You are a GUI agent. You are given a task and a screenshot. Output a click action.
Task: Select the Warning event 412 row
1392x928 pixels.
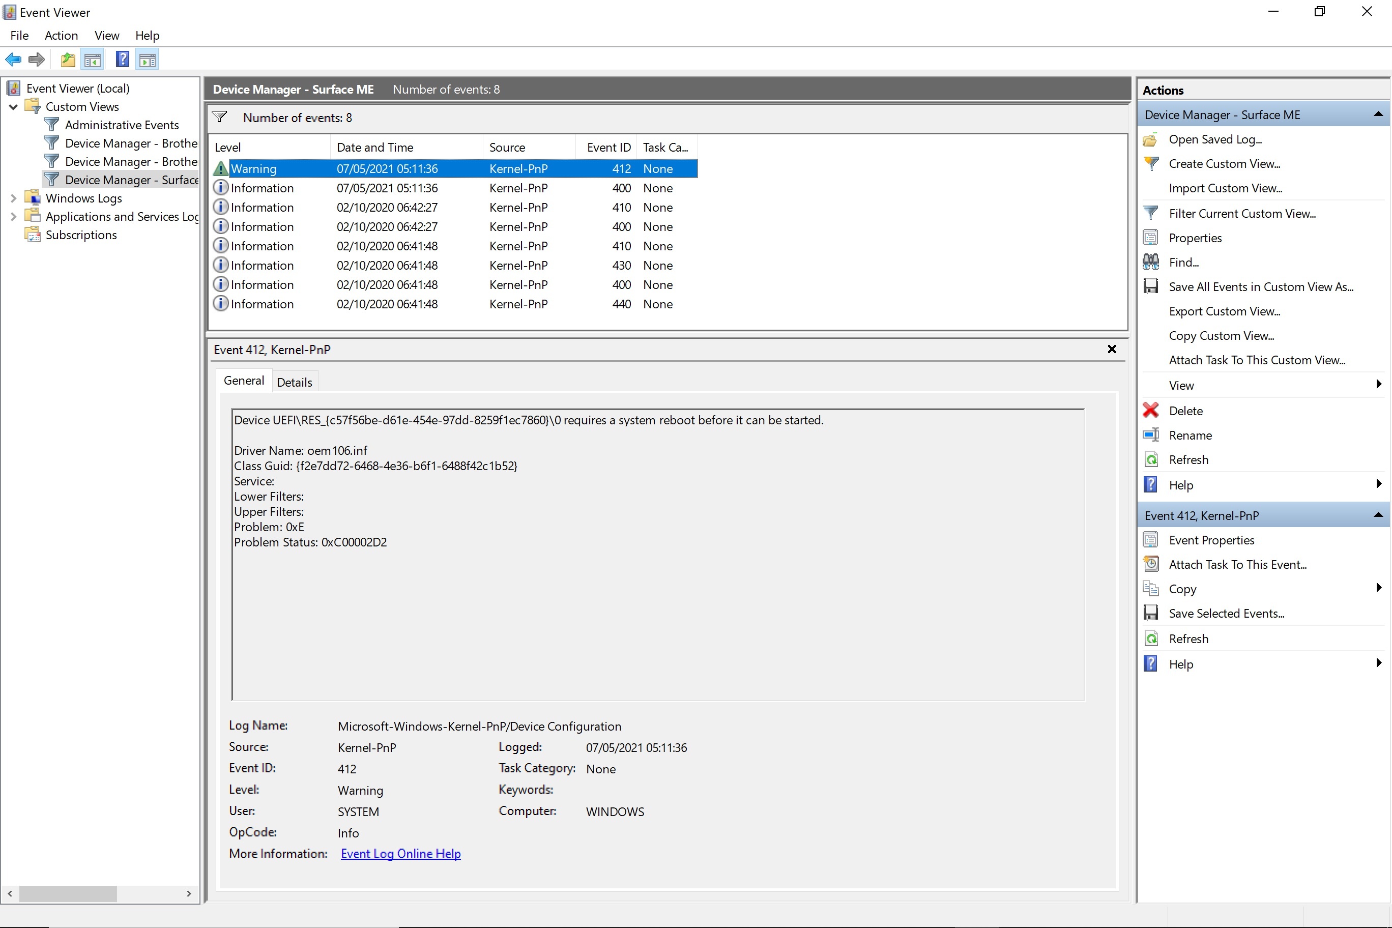point(454,169)
